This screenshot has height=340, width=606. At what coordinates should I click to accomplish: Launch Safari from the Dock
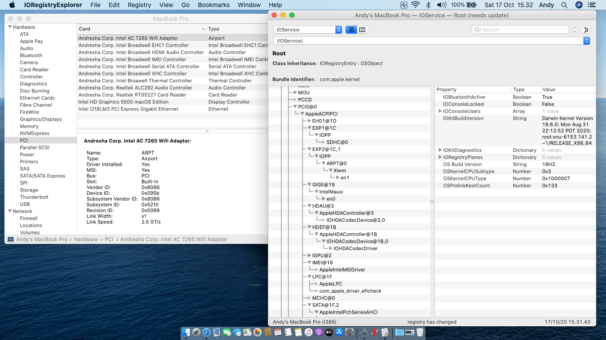click(206, 332)
